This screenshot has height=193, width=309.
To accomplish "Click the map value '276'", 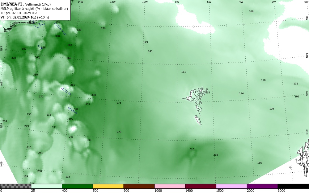I will pos(103,28).
